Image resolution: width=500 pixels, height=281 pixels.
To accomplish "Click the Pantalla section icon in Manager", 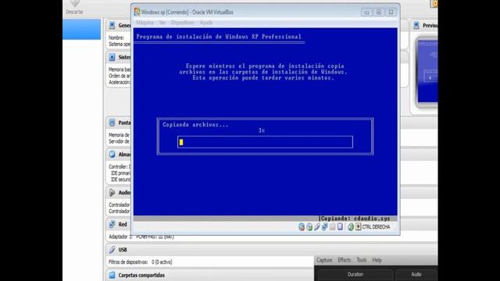I will coord(112,123).
